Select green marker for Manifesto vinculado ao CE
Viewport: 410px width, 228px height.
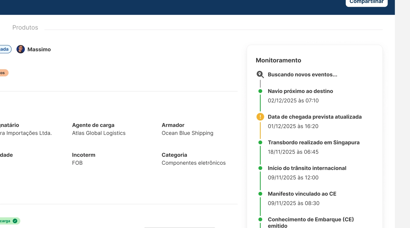click(x=260, y=194)
